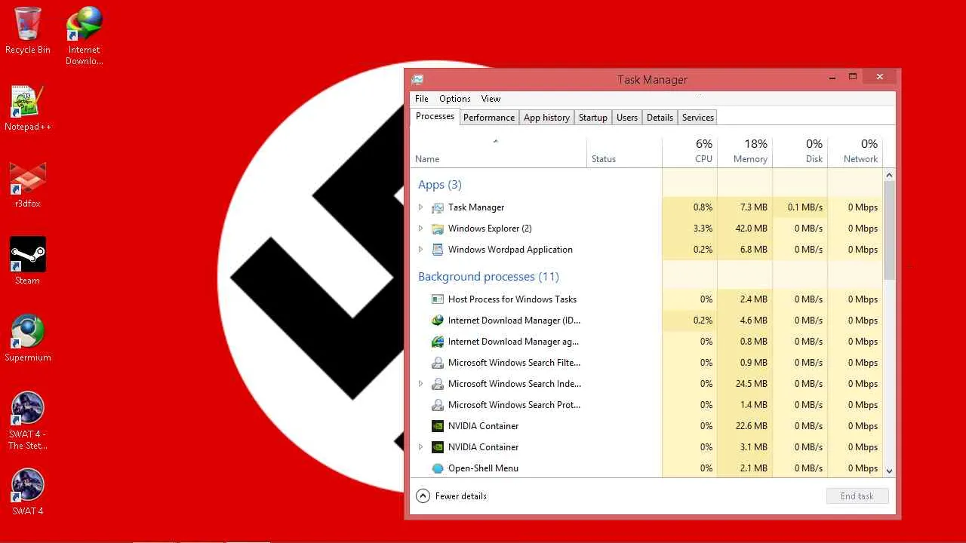Select the Internet Download Manager desktop shortcut

point(84,36)
